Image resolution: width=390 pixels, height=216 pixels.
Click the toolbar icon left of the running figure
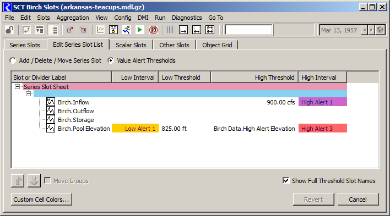pyautogui.click(x=113, y=30)
